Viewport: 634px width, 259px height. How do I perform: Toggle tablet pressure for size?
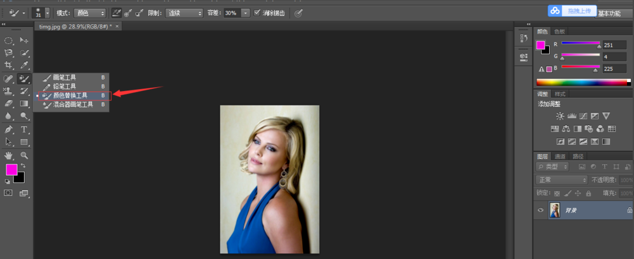[298, 13]
